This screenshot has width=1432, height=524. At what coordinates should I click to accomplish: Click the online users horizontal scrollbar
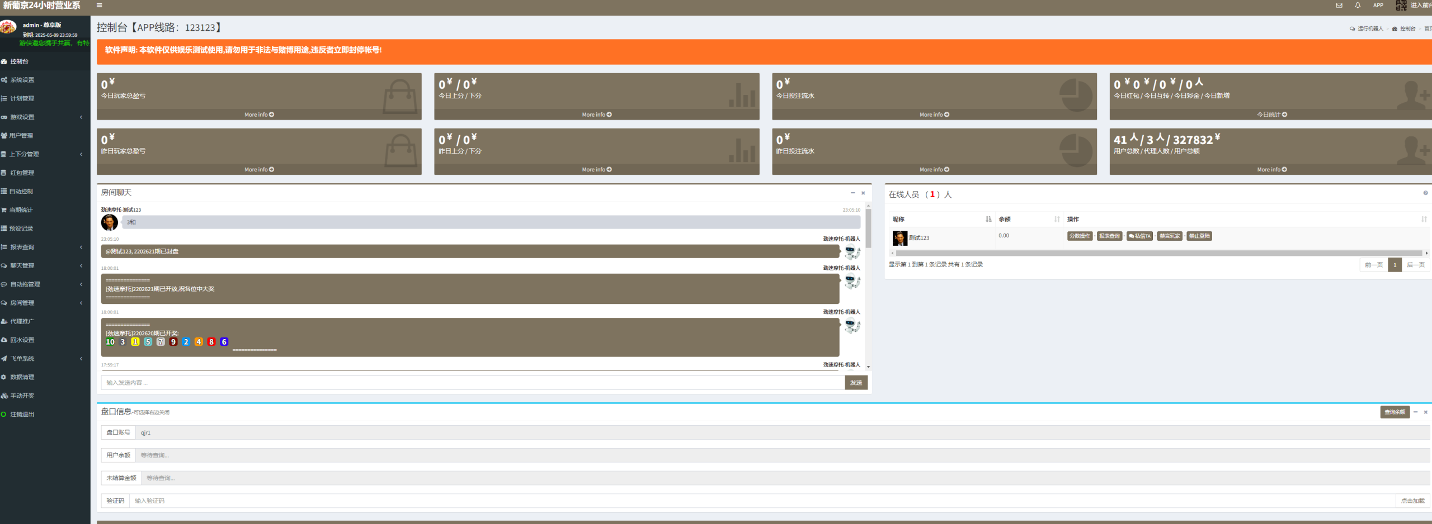(1158, 254)
